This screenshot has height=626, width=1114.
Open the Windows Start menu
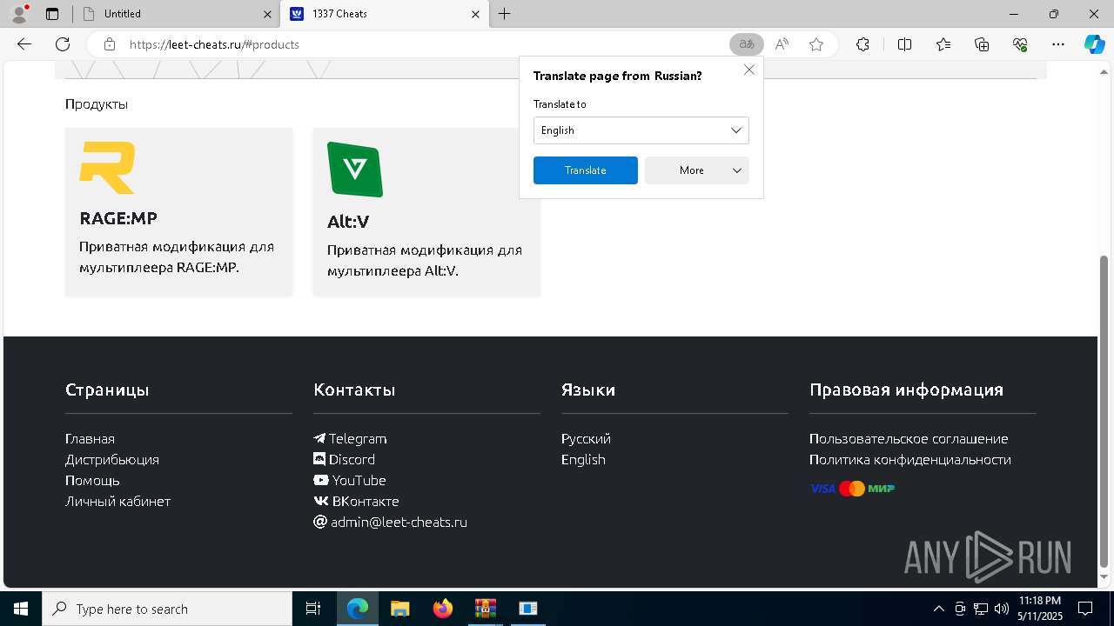click(x=21, y=609)
